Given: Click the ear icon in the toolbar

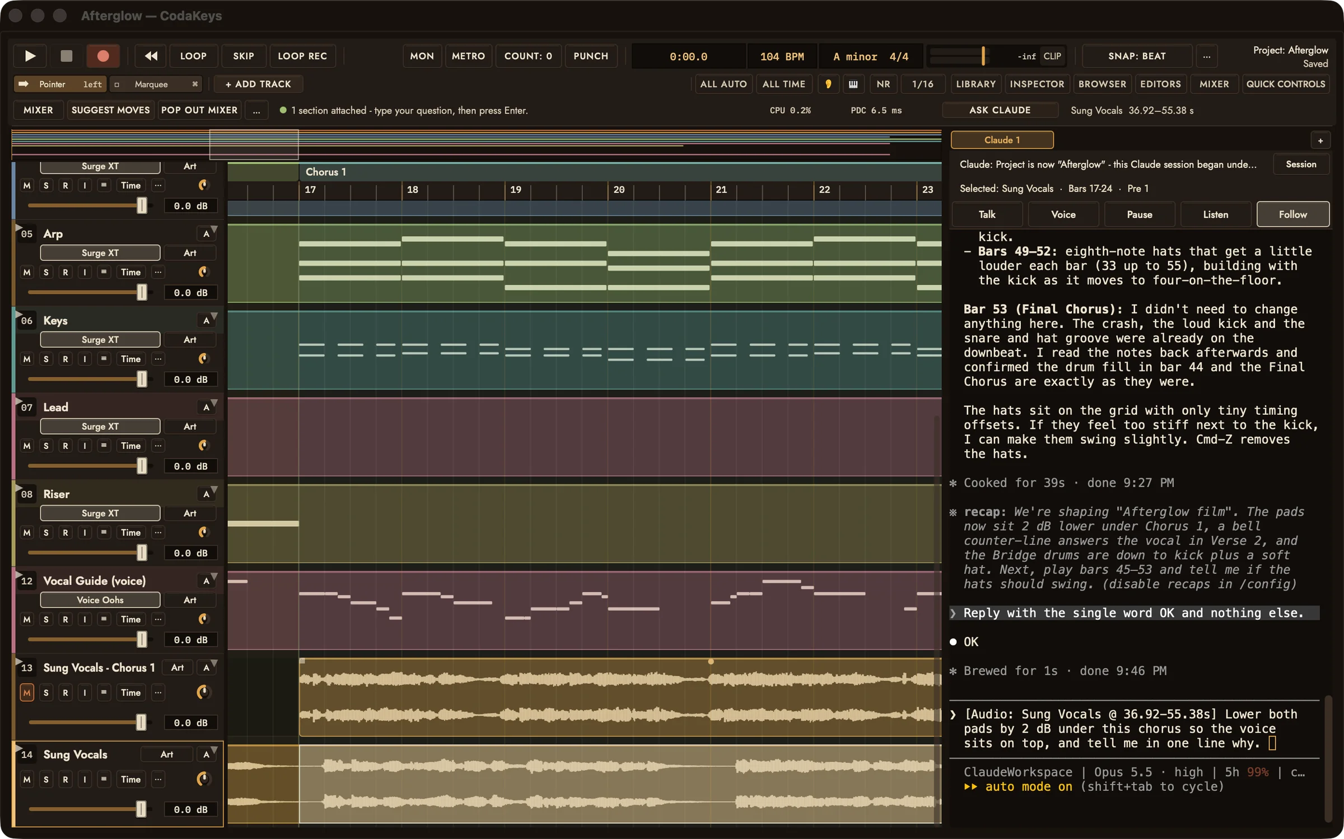Looking at the screenshot, I should tap(828, 84).
